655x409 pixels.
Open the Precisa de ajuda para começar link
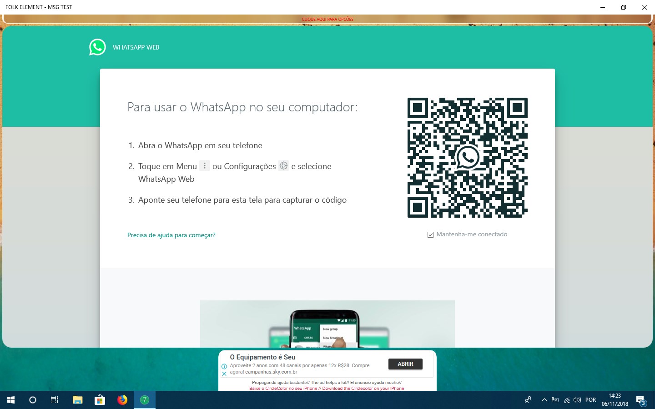tap(171, 235)
